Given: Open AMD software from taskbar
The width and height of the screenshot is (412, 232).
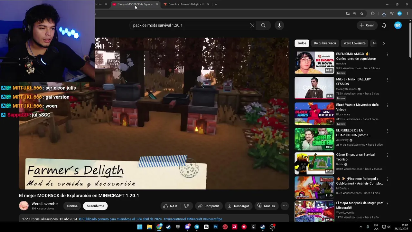Looking at the screenshot, I should pos(235,227).
